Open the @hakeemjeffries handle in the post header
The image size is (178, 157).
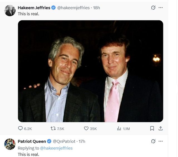(73, 8)
